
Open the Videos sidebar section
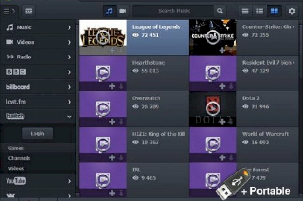[x=38, y=42]
